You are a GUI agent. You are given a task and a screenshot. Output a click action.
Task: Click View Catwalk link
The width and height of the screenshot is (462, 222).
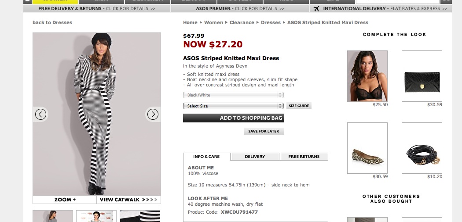(128, 200)
